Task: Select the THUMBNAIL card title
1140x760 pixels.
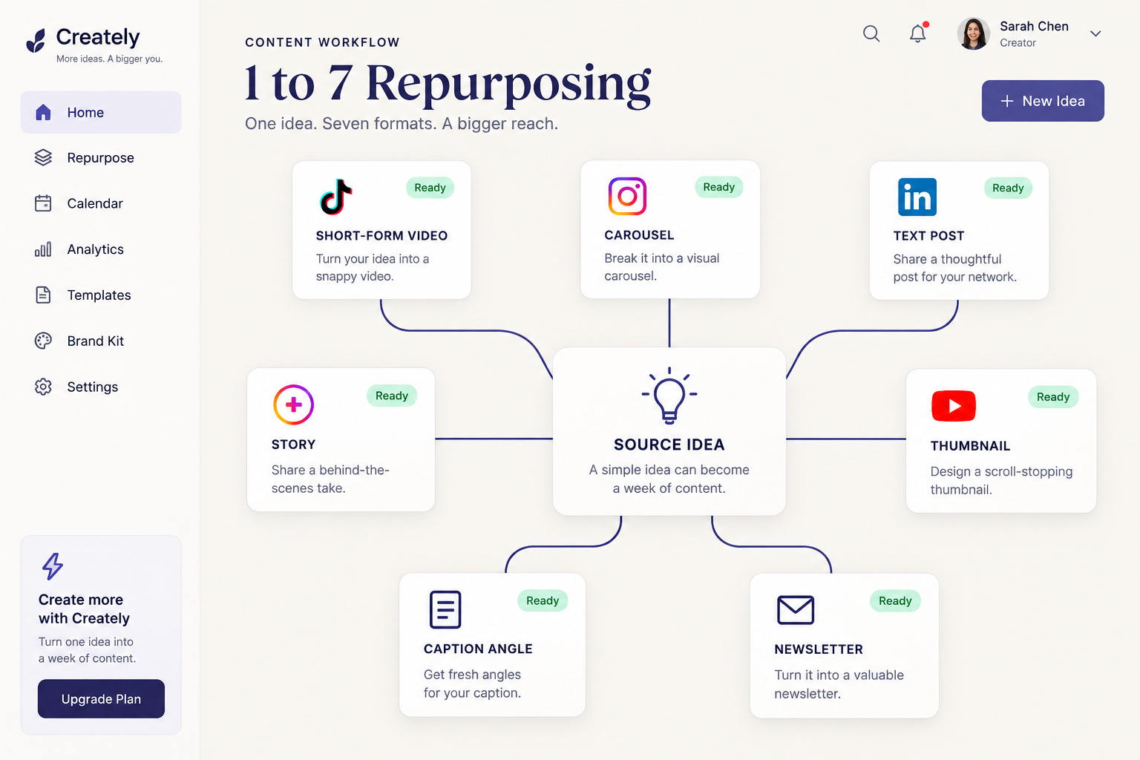Action: click(x=970, y=446)
